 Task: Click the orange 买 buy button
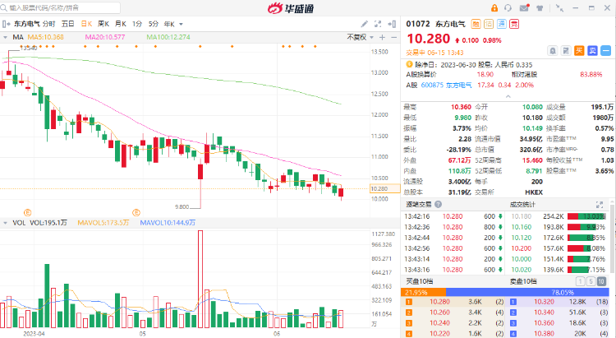pyautogui.click(x=579, y=50)
